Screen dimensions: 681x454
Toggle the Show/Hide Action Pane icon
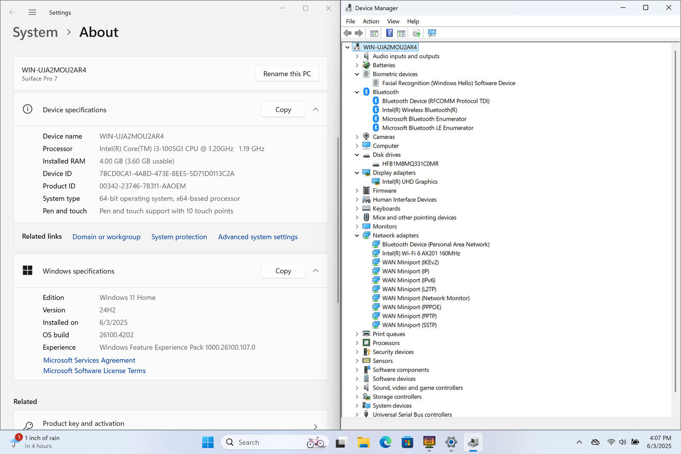[401, 33]
